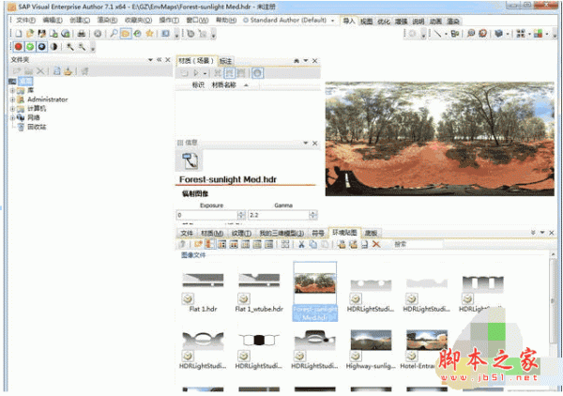
Task: Click the half-black half-white circle icon
Action: (x=53, y=47)
